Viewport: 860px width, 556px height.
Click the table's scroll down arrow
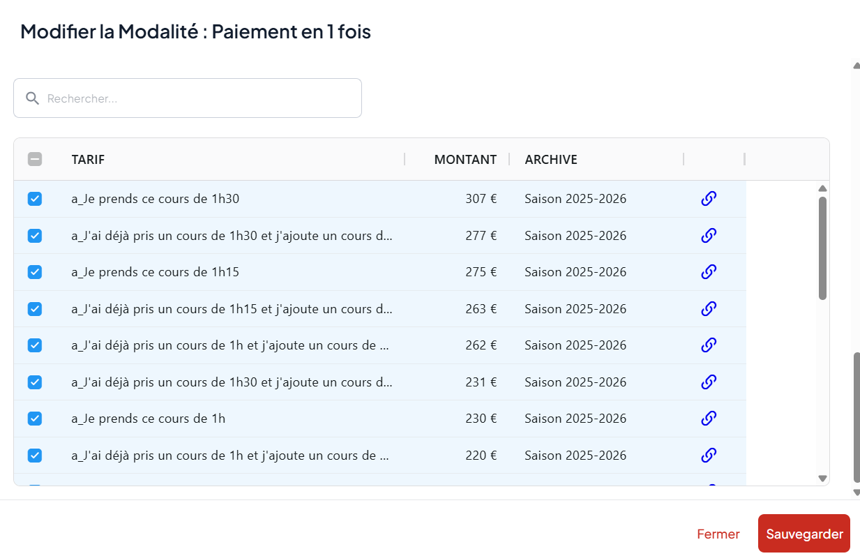point(822,479)
